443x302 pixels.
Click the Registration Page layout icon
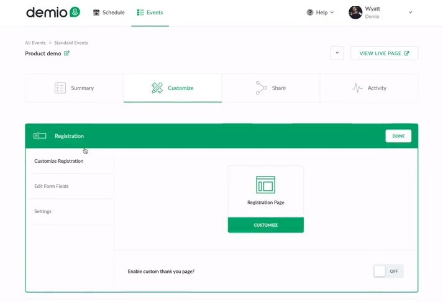[265, 185]
